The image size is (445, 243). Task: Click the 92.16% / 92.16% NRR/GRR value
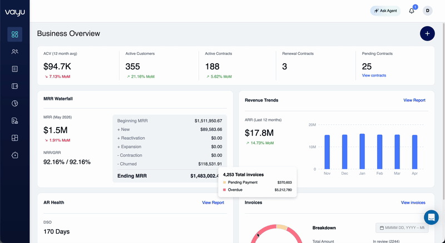67,162
